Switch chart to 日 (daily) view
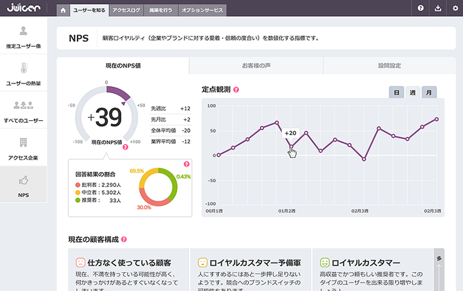 point(396,93)
